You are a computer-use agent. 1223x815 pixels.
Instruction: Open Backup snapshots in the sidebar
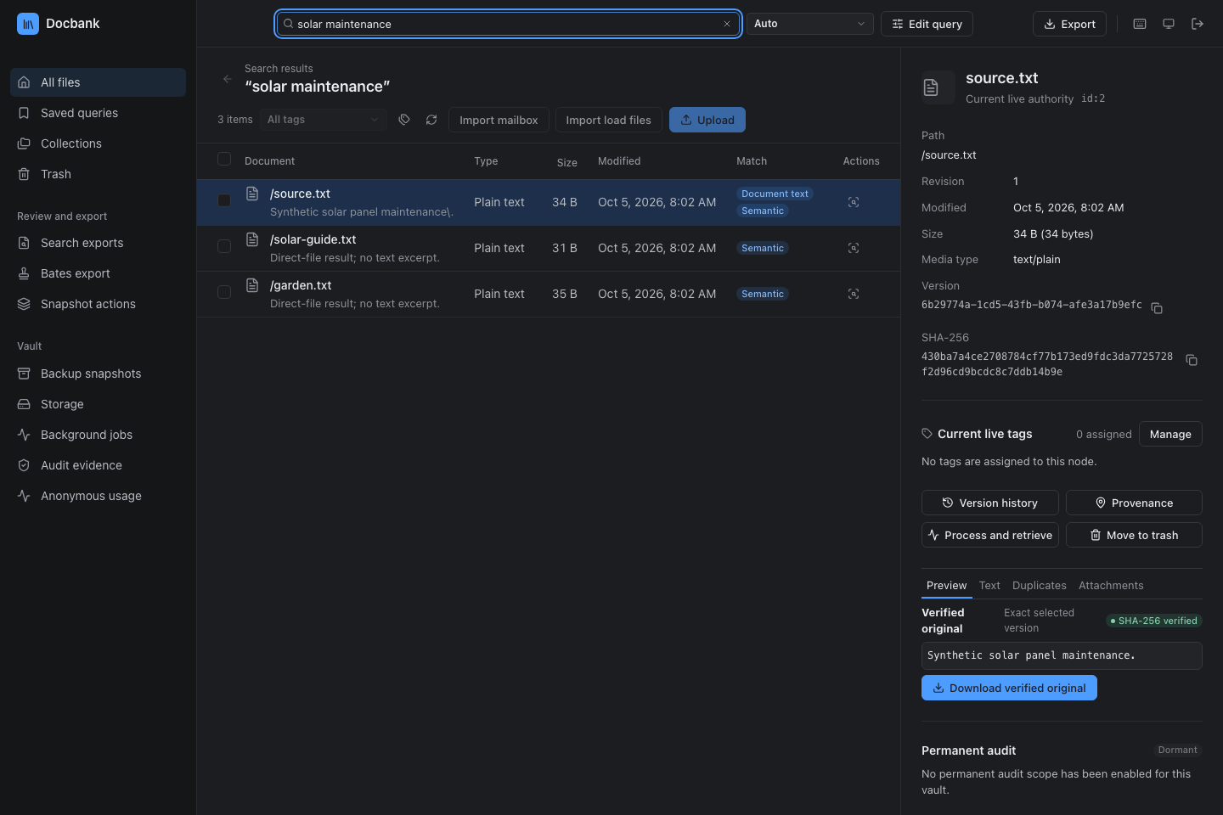(x=98, y=374)
